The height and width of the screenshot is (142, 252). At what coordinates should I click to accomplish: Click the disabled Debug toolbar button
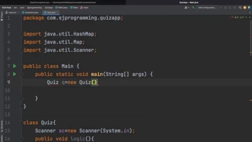coord(225,7)
